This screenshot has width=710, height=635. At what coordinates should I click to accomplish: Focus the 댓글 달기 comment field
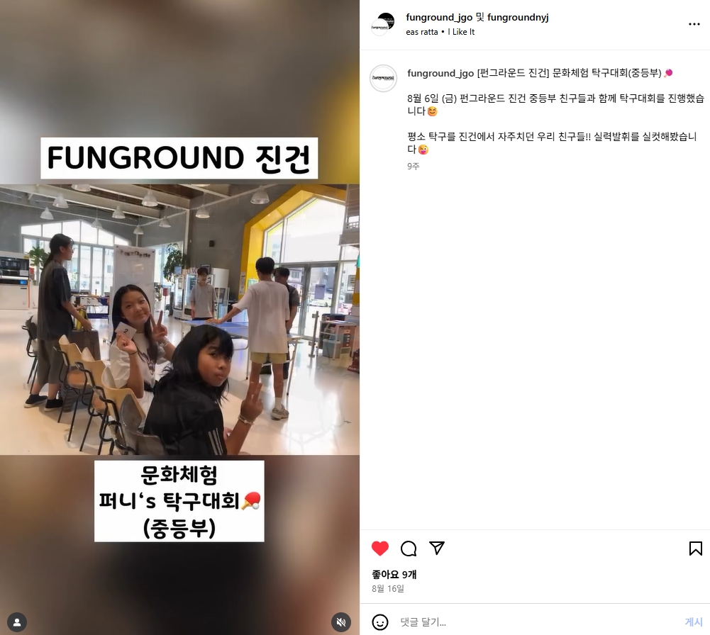539,622
